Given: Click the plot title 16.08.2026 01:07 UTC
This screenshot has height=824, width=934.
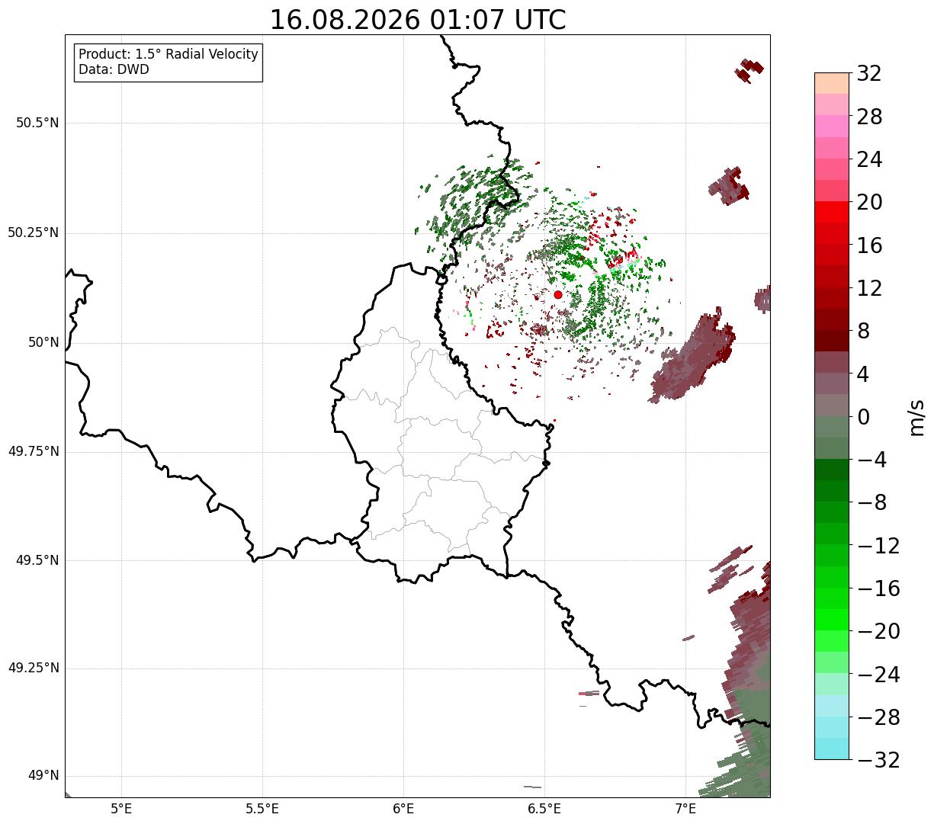Looking at the screenshot, I should [x=418, y=20].
